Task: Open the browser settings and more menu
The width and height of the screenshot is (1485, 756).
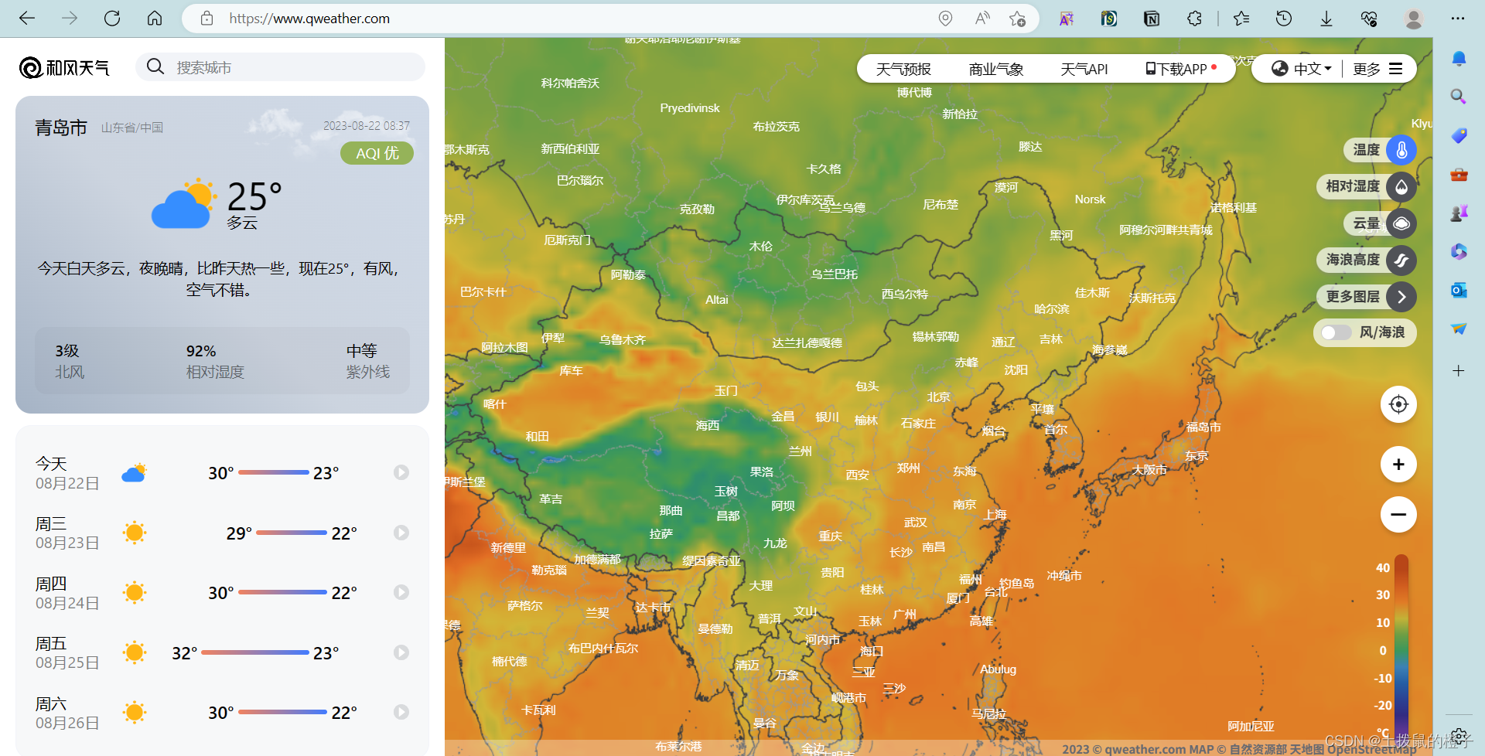Action: point(1458,19)
